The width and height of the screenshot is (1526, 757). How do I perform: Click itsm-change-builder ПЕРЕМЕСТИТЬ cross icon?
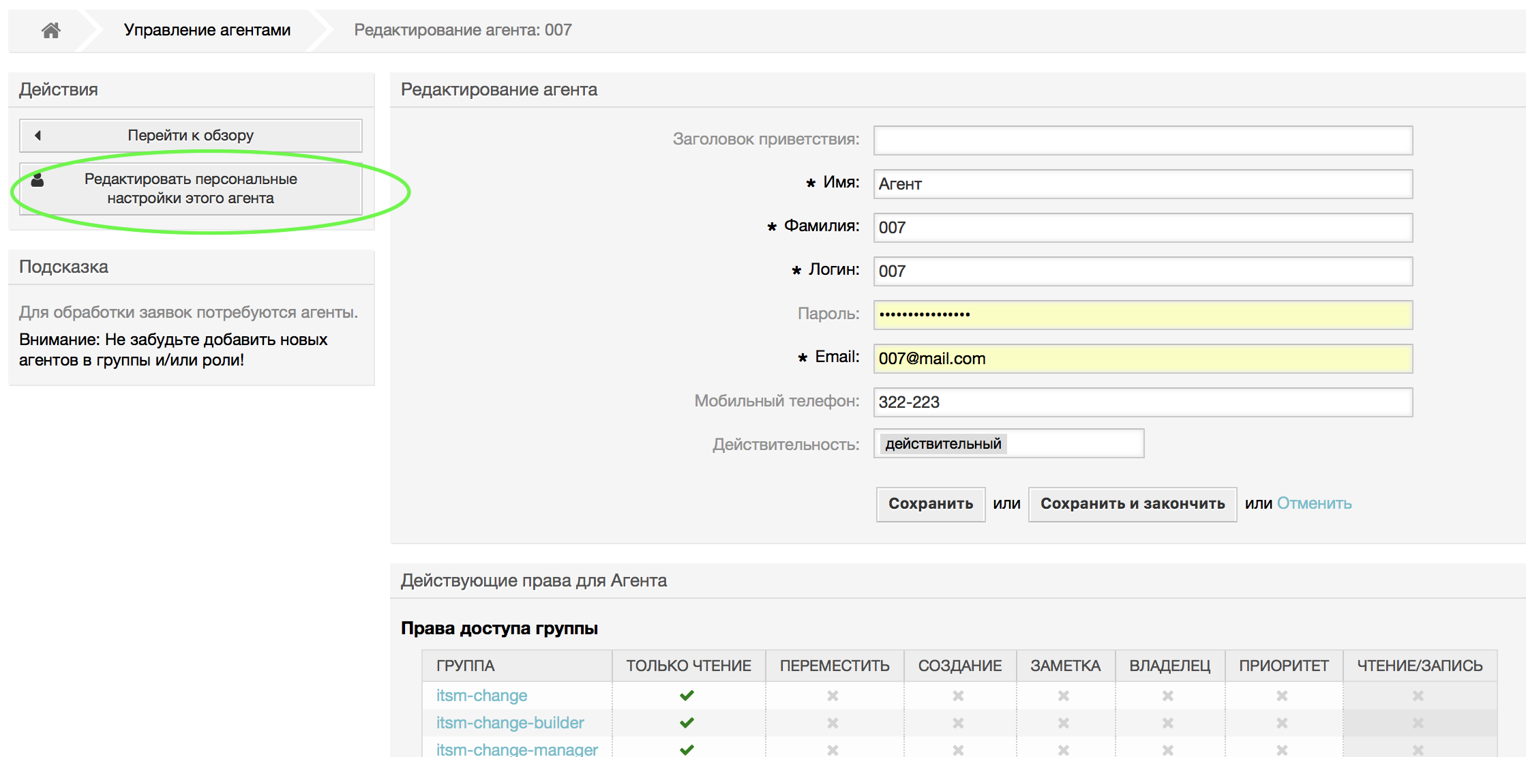(x=833, y=723)
